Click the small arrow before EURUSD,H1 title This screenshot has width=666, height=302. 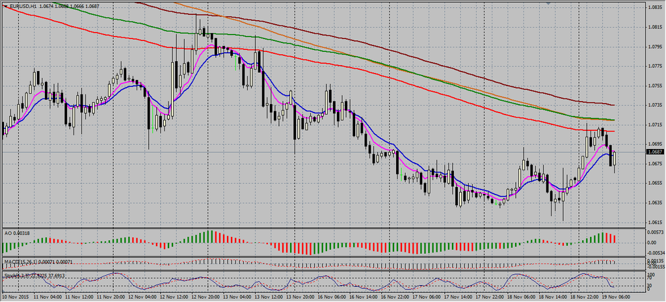[5, 6]
